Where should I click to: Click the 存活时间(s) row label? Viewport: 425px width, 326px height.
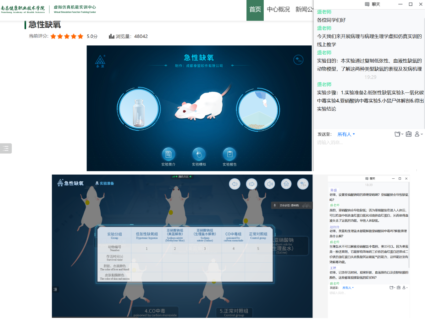(x=114, y=258)
